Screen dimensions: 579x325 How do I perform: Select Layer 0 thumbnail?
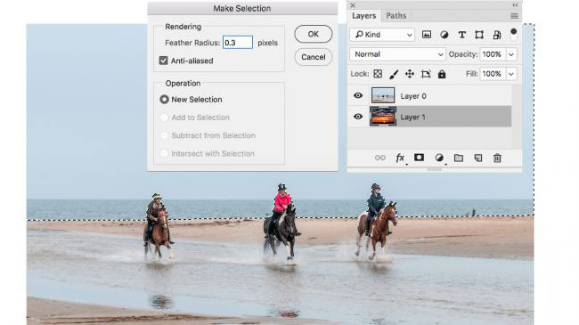click(383, 95)
